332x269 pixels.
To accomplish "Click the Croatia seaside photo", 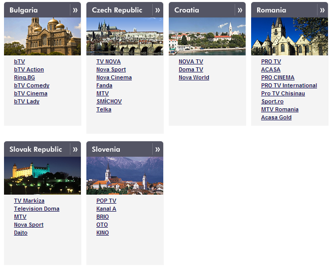I will [x=207, y=36].
